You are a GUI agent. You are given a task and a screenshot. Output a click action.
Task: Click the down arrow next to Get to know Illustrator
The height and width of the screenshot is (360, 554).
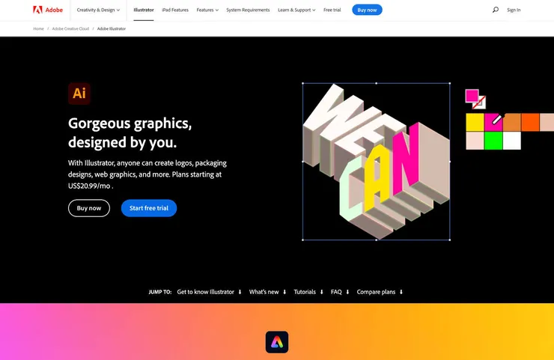pyautogui.click(x=240, y=292)
